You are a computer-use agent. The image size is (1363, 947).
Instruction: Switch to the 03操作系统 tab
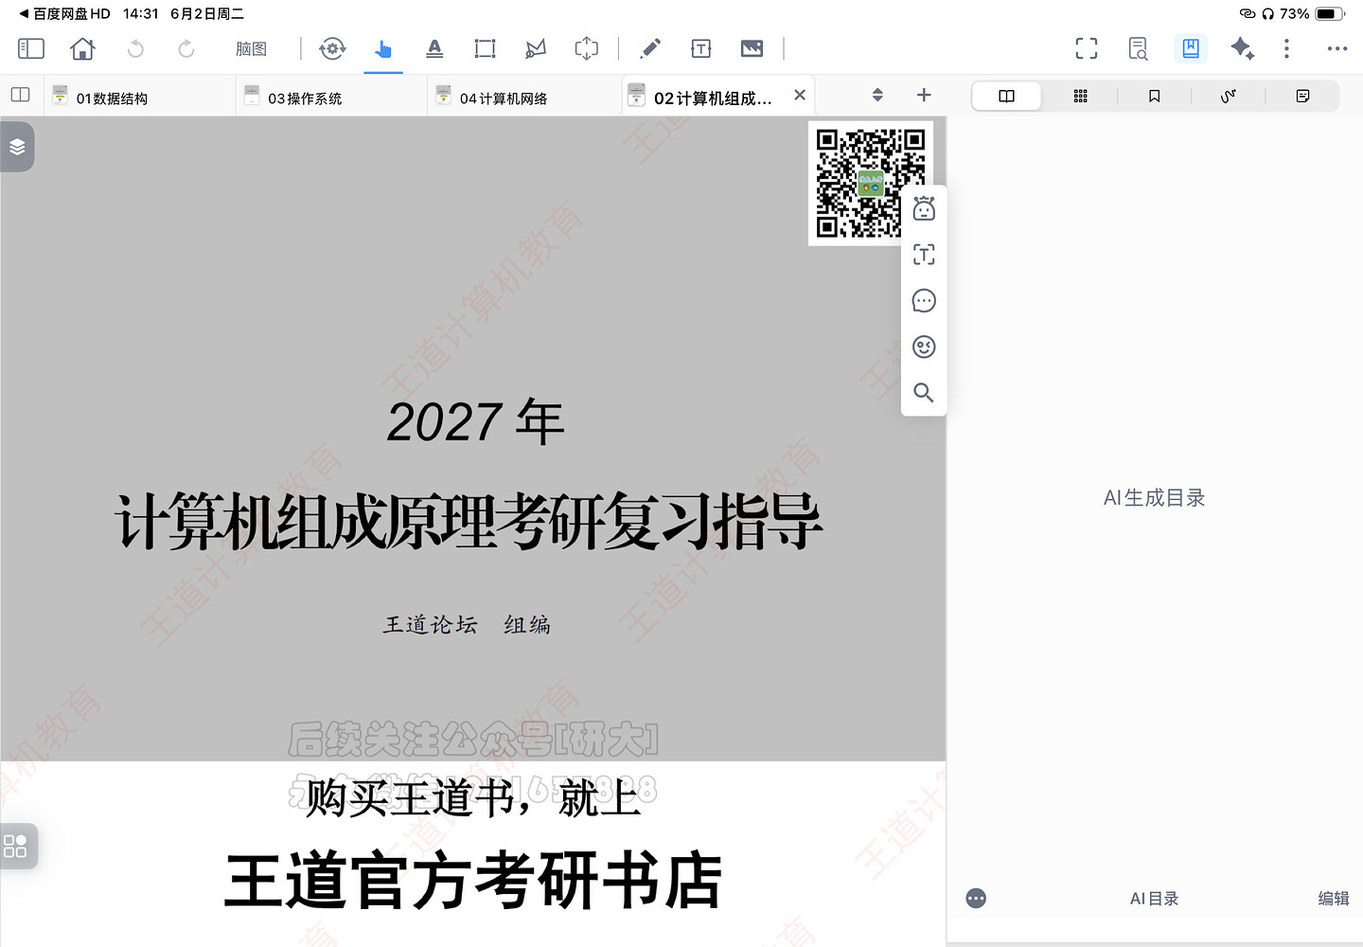coord(332,96)
